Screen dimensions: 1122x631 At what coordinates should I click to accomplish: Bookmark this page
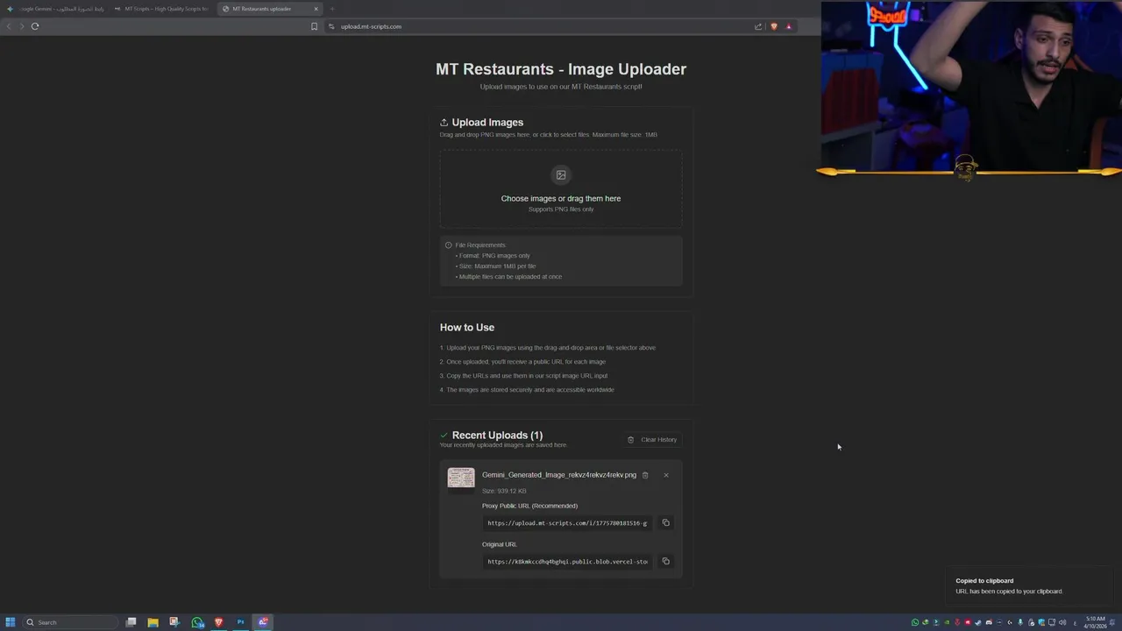click(x=314, y=26)
